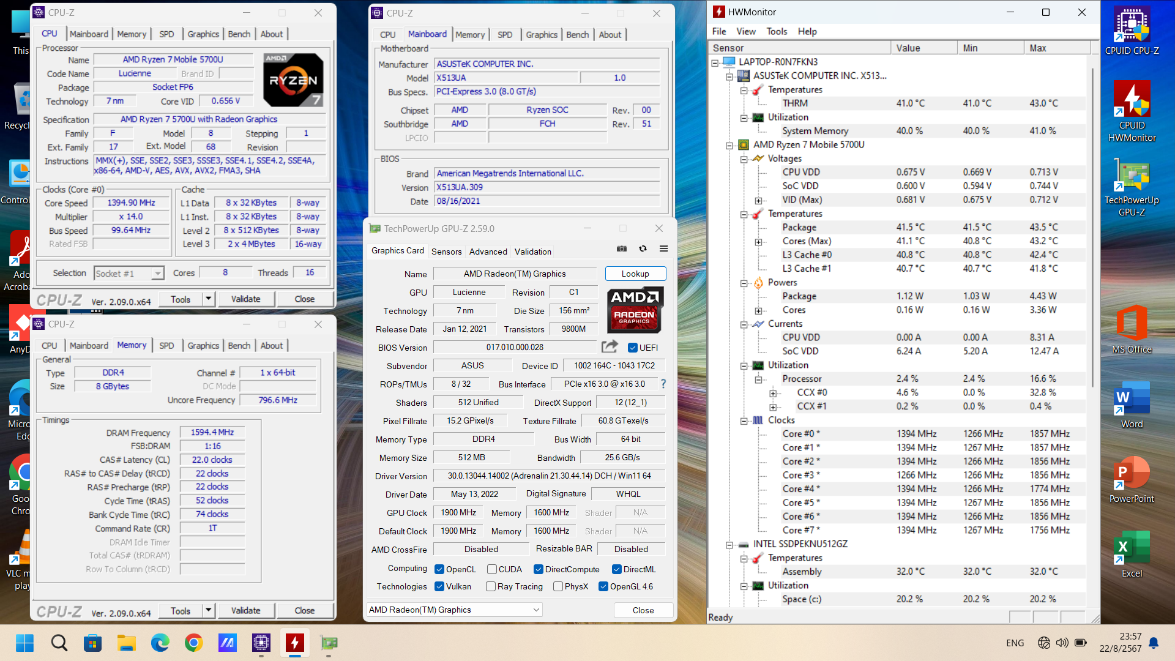Switch to Bench tab in CPU-Z CPU window
This screenshot has width=1175, height=661.
[x=239, y=34]
